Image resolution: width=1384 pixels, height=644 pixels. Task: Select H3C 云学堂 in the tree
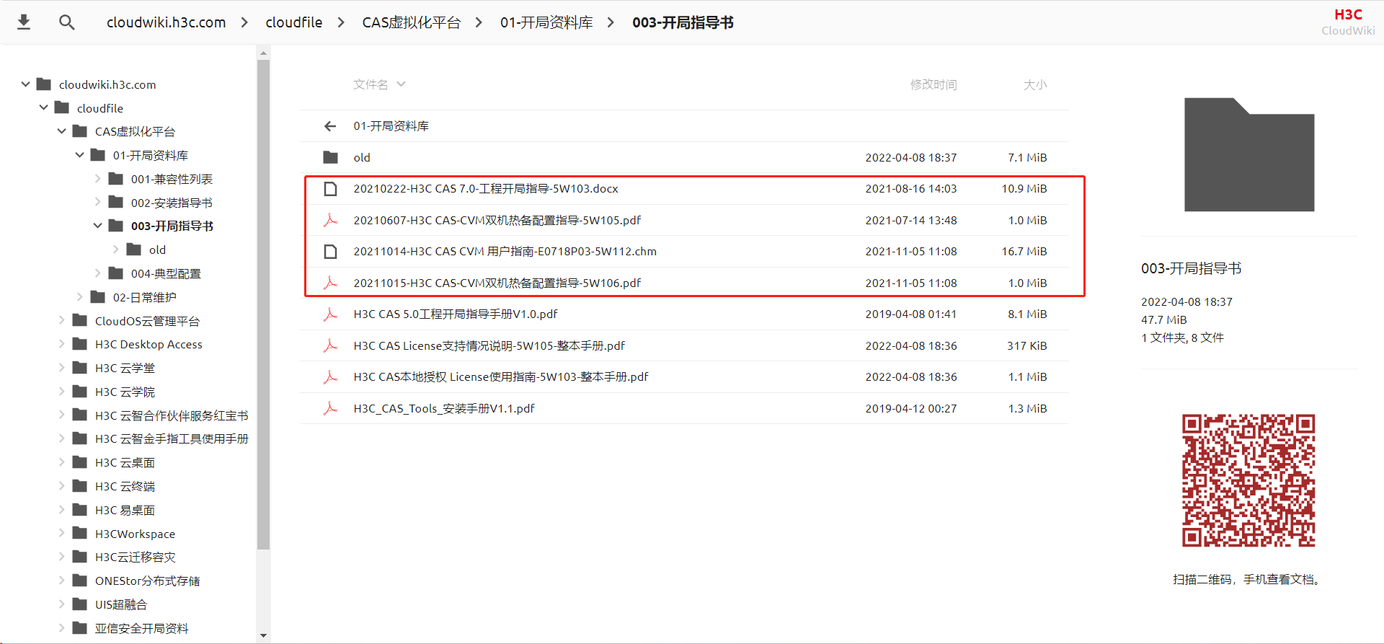[x=125, y=368]
